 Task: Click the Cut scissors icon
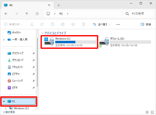tap(32, 24)
